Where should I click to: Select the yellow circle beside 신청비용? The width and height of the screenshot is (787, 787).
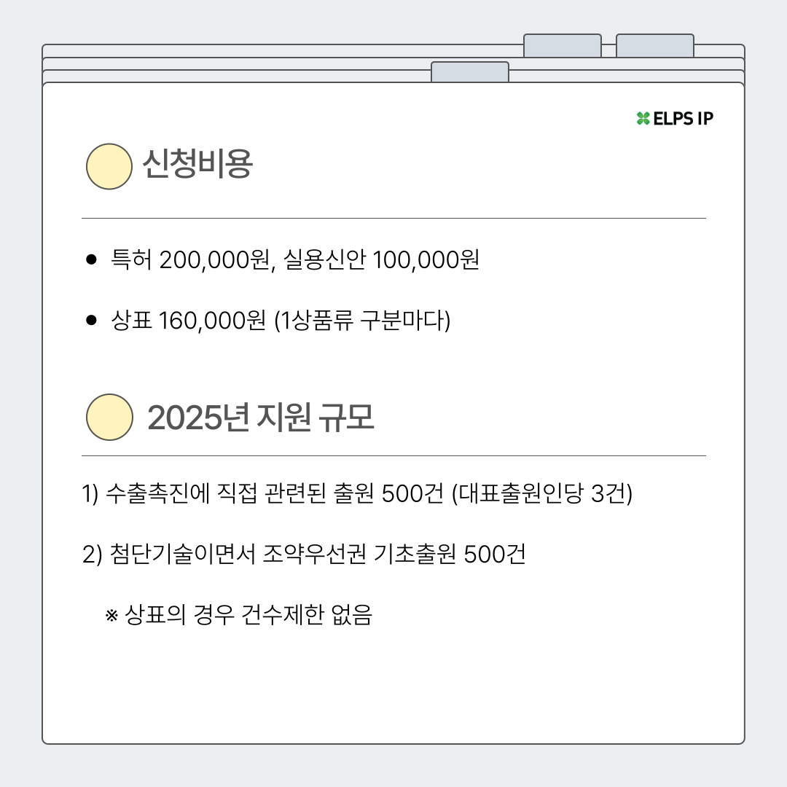tap(109, 167)
